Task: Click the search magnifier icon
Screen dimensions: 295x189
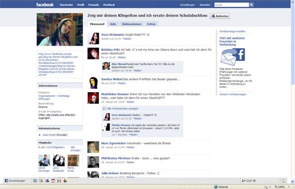Action: pyautogui.click(x=251, y=5)
